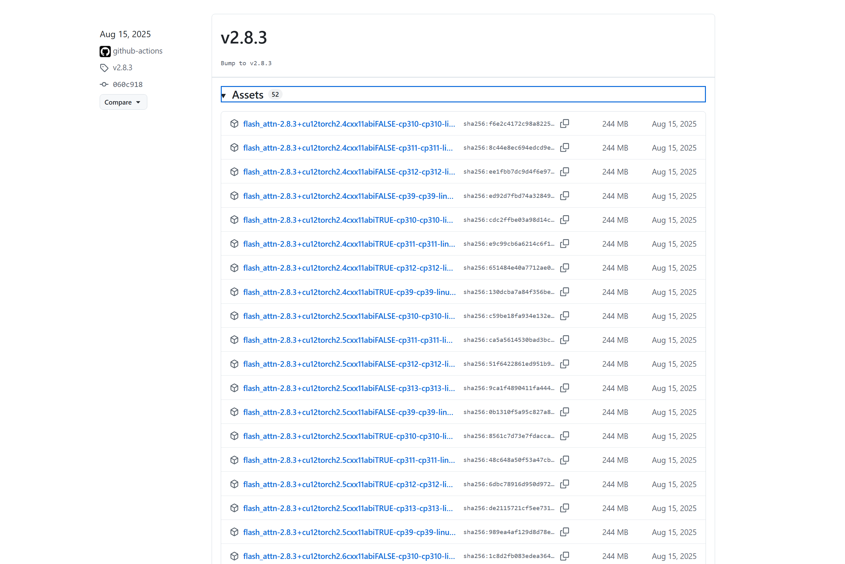Open the v2.8.3 release title
Viewport: 845px width, 564px height.
coord(244,38)
